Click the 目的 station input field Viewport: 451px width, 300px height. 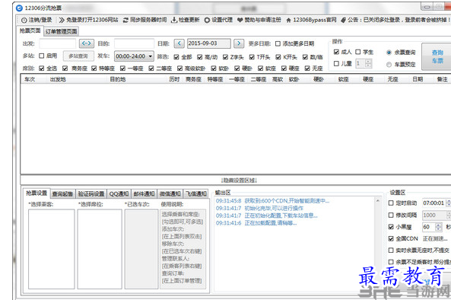click(134, 43)
